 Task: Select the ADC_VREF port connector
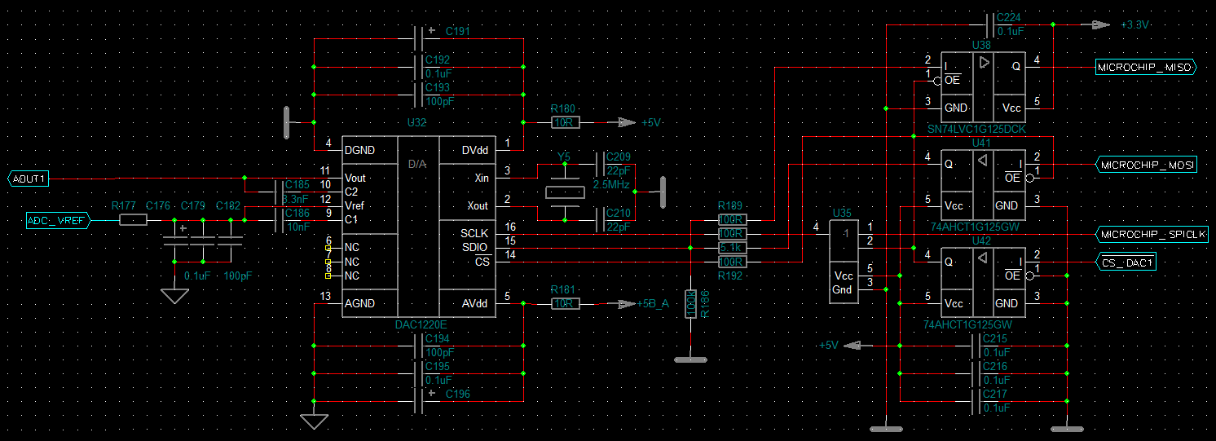point(57,220)
